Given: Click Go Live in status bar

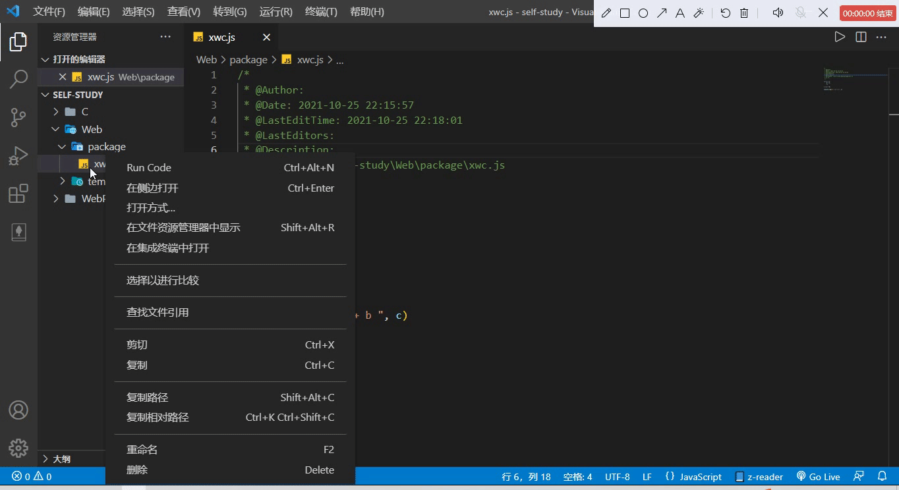Looking at the screenshot, I should point(818,476).
